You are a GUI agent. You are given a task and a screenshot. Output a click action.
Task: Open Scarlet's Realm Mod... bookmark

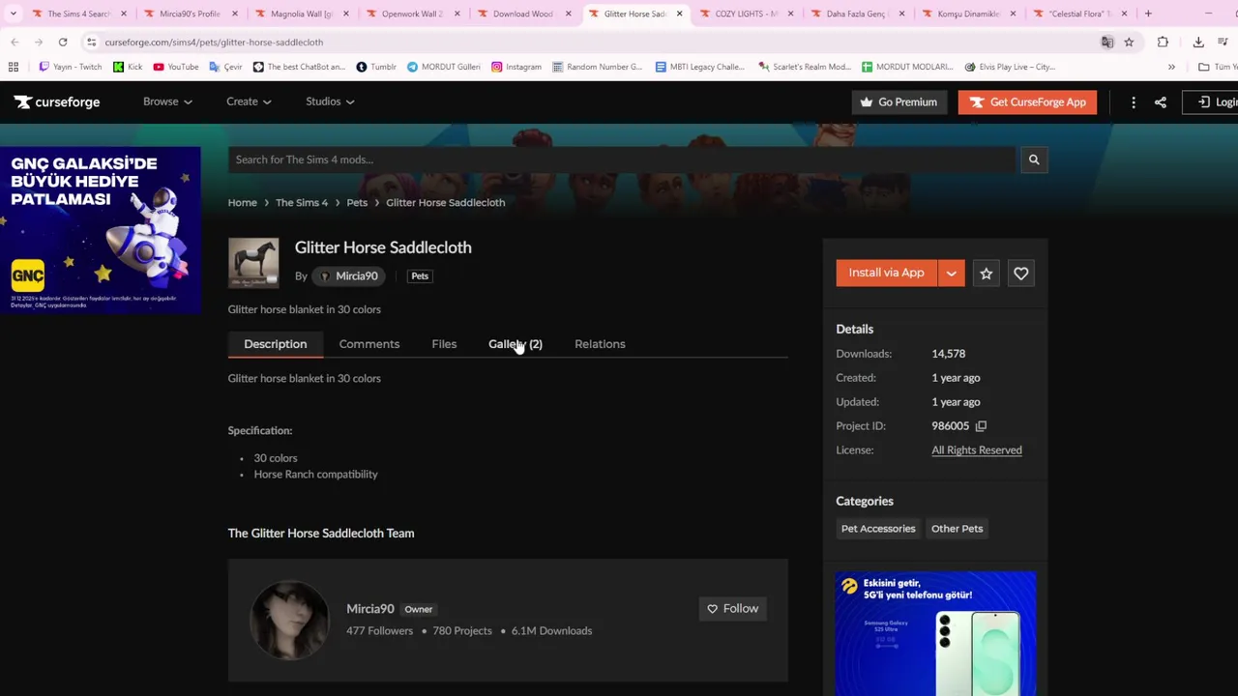click(805, 67)
